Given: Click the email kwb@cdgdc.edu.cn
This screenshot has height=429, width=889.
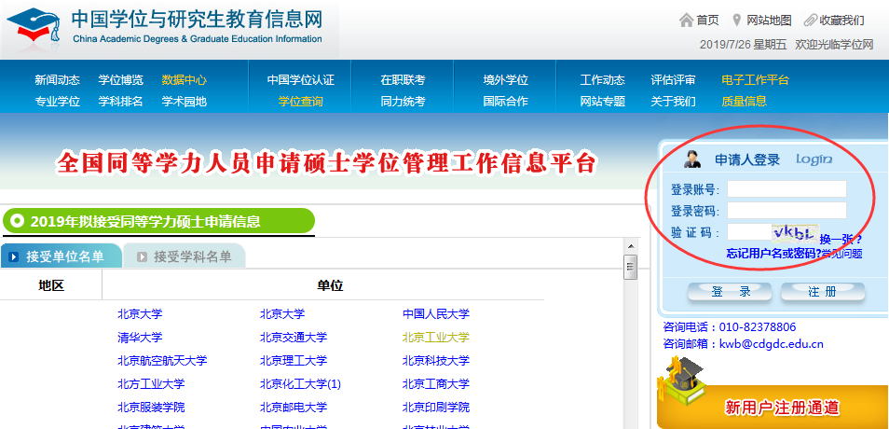Looking at the screenshot, I should tap(771, 343).
